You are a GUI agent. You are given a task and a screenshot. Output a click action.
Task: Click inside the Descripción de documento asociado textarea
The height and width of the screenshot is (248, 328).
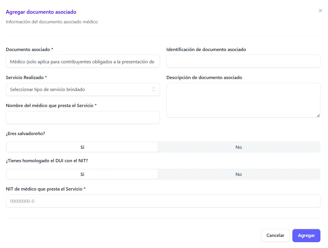coord(243,99)
